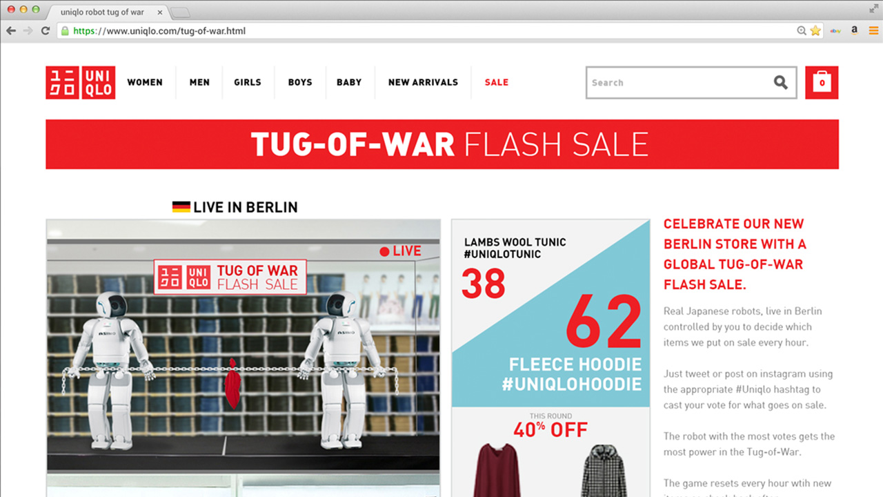The height and width of the screenshot is (497, 883).
Task: Click the Uniqlo logo in header
Action: (x=80, y=83)
